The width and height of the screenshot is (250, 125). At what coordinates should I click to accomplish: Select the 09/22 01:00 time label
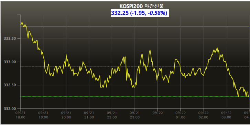point(181,115)
